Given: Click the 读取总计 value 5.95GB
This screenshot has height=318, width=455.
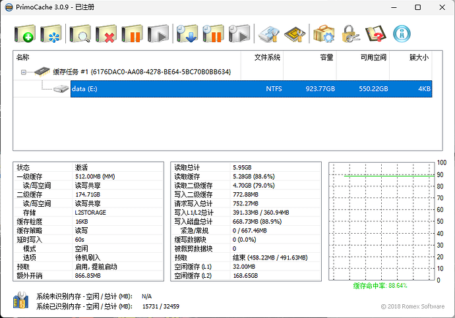Looking at the screenshot, I should 242,167.
